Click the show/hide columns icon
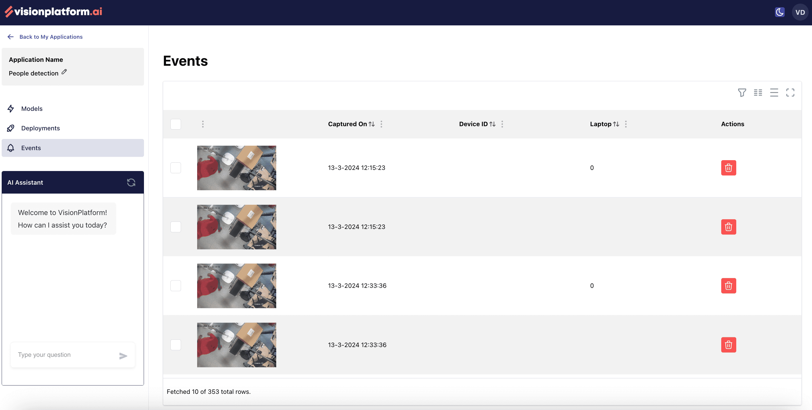Image resolution: width=812 pixels, height=410 pixels. click(758, 92)
